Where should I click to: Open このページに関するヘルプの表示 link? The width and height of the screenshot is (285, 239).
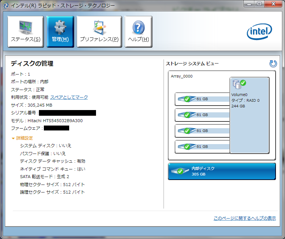coord(245,218)
